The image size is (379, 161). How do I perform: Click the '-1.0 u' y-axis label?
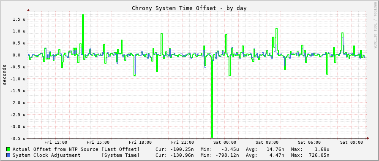point(17,79)
